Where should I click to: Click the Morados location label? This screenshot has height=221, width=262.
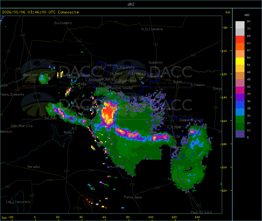(x=34, y=167)
